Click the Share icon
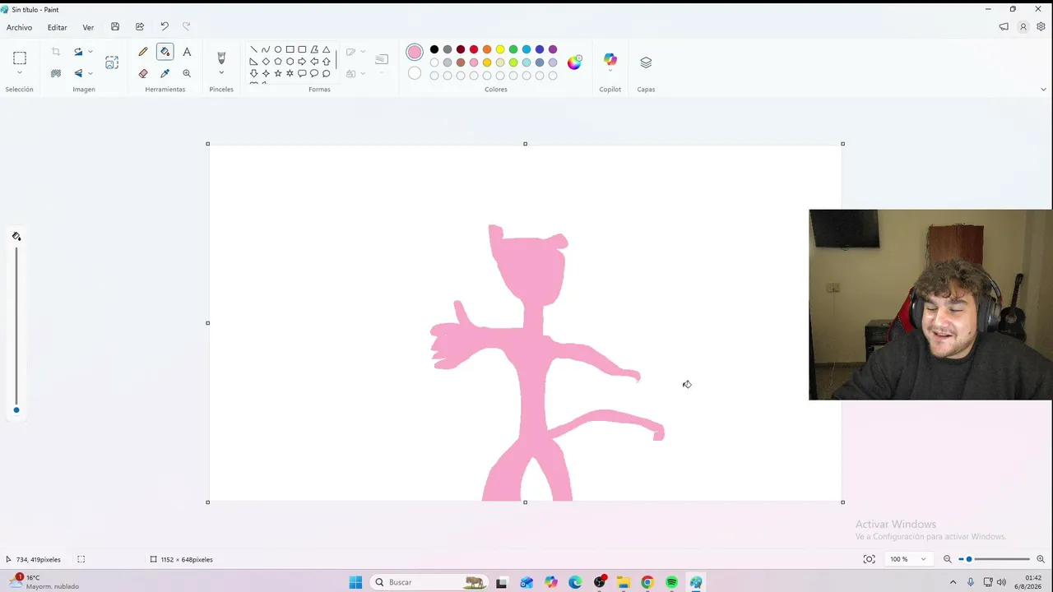The image size is (1053, 592). pyautogui.click(x=140, y=27)
